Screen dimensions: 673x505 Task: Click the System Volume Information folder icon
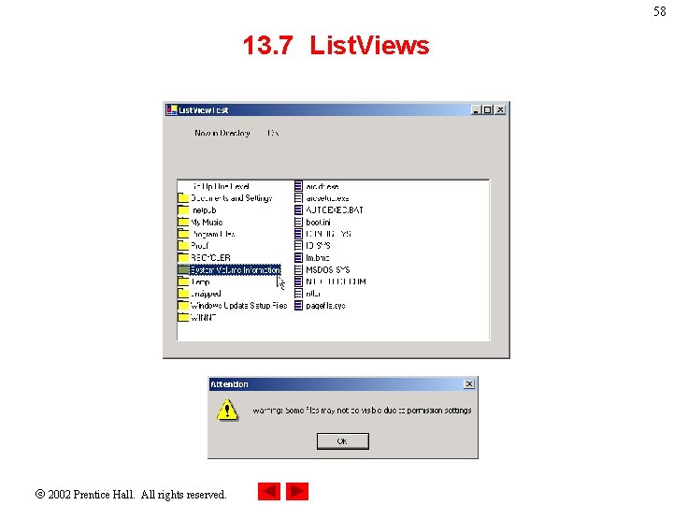(x=183, y=269)
